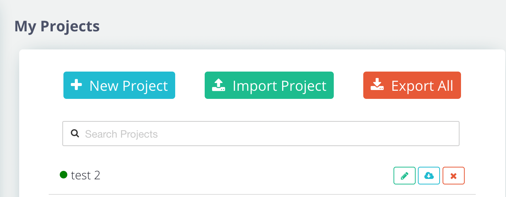Download test 2 using the cloud icon
Screen dimensions: 506x197
(x=429, y=176)
